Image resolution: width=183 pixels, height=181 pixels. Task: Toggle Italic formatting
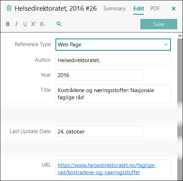point(16,24)
